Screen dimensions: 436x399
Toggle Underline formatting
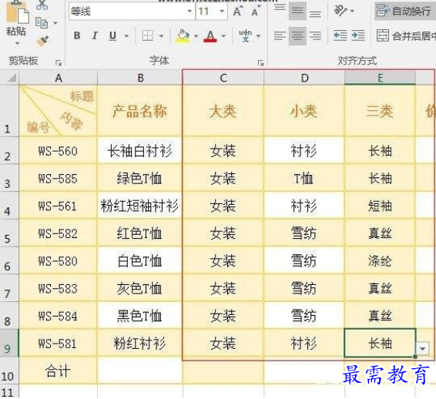point(112,35)
